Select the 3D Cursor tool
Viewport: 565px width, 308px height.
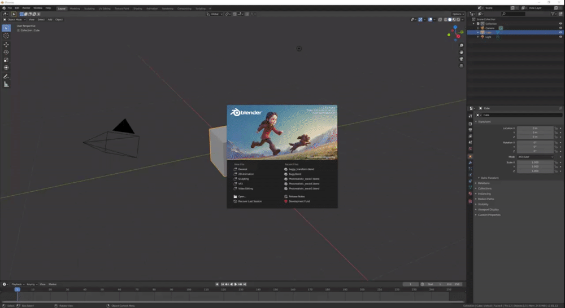click(x=6, y=36)
